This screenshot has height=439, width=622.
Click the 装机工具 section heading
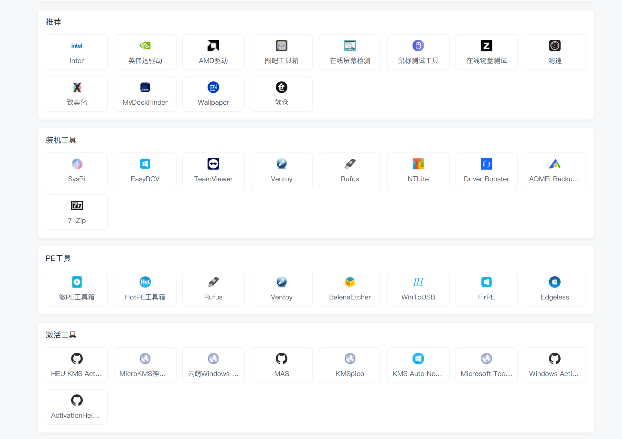[61, 140]
